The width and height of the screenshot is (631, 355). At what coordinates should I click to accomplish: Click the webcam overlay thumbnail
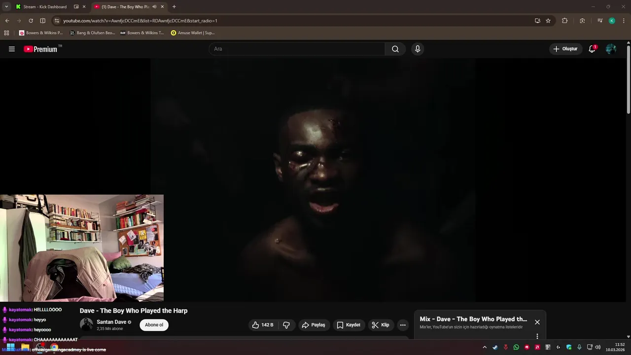tap(82, 248)
